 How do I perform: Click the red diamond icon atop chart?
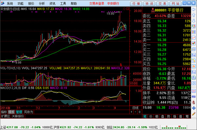pyautogui.click(x=124, y=9)
